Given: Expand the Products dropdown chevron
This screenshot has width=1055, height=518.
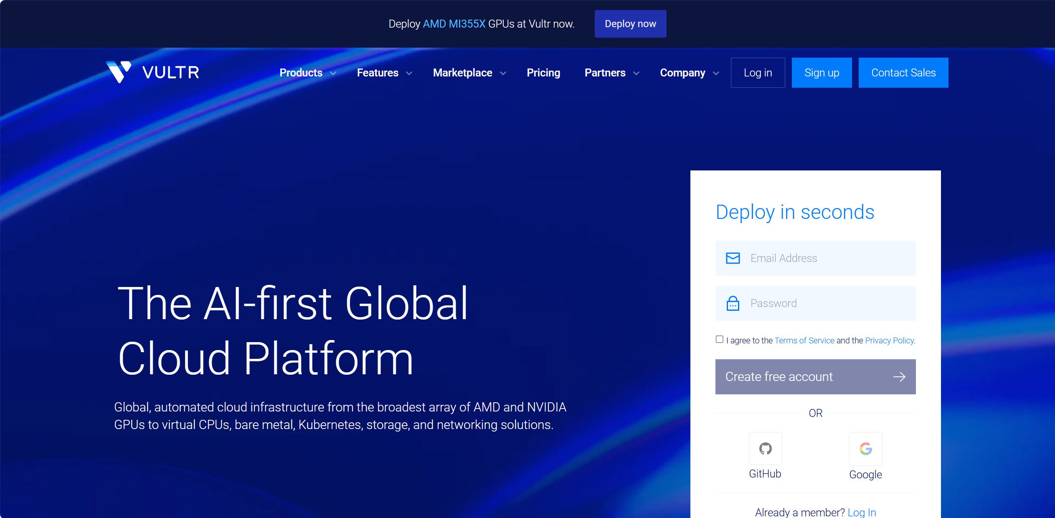Looking at the screenshot, I should click(x=333, y=74).
